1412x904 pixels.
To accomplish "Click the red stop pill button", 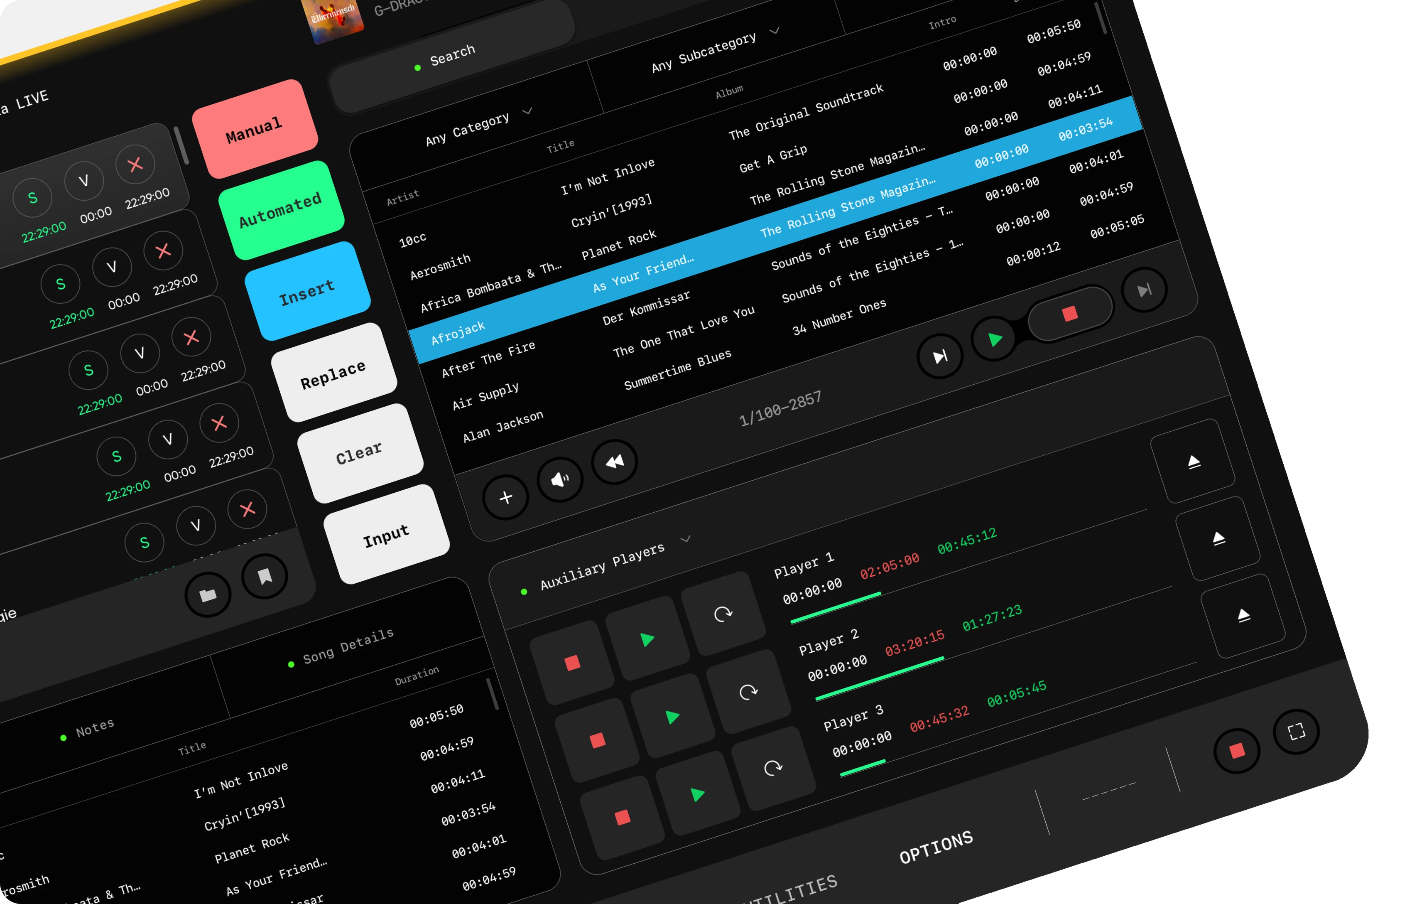I will click(1070, 314).
